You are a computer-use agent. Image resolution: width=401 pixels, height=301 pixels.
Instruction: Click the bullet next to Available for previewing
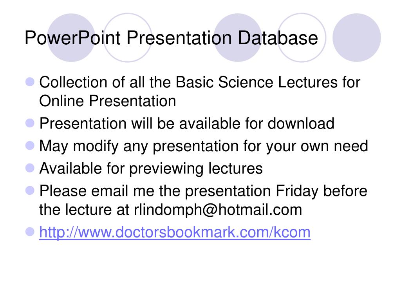pyautogui.click(x=30, y=168)
